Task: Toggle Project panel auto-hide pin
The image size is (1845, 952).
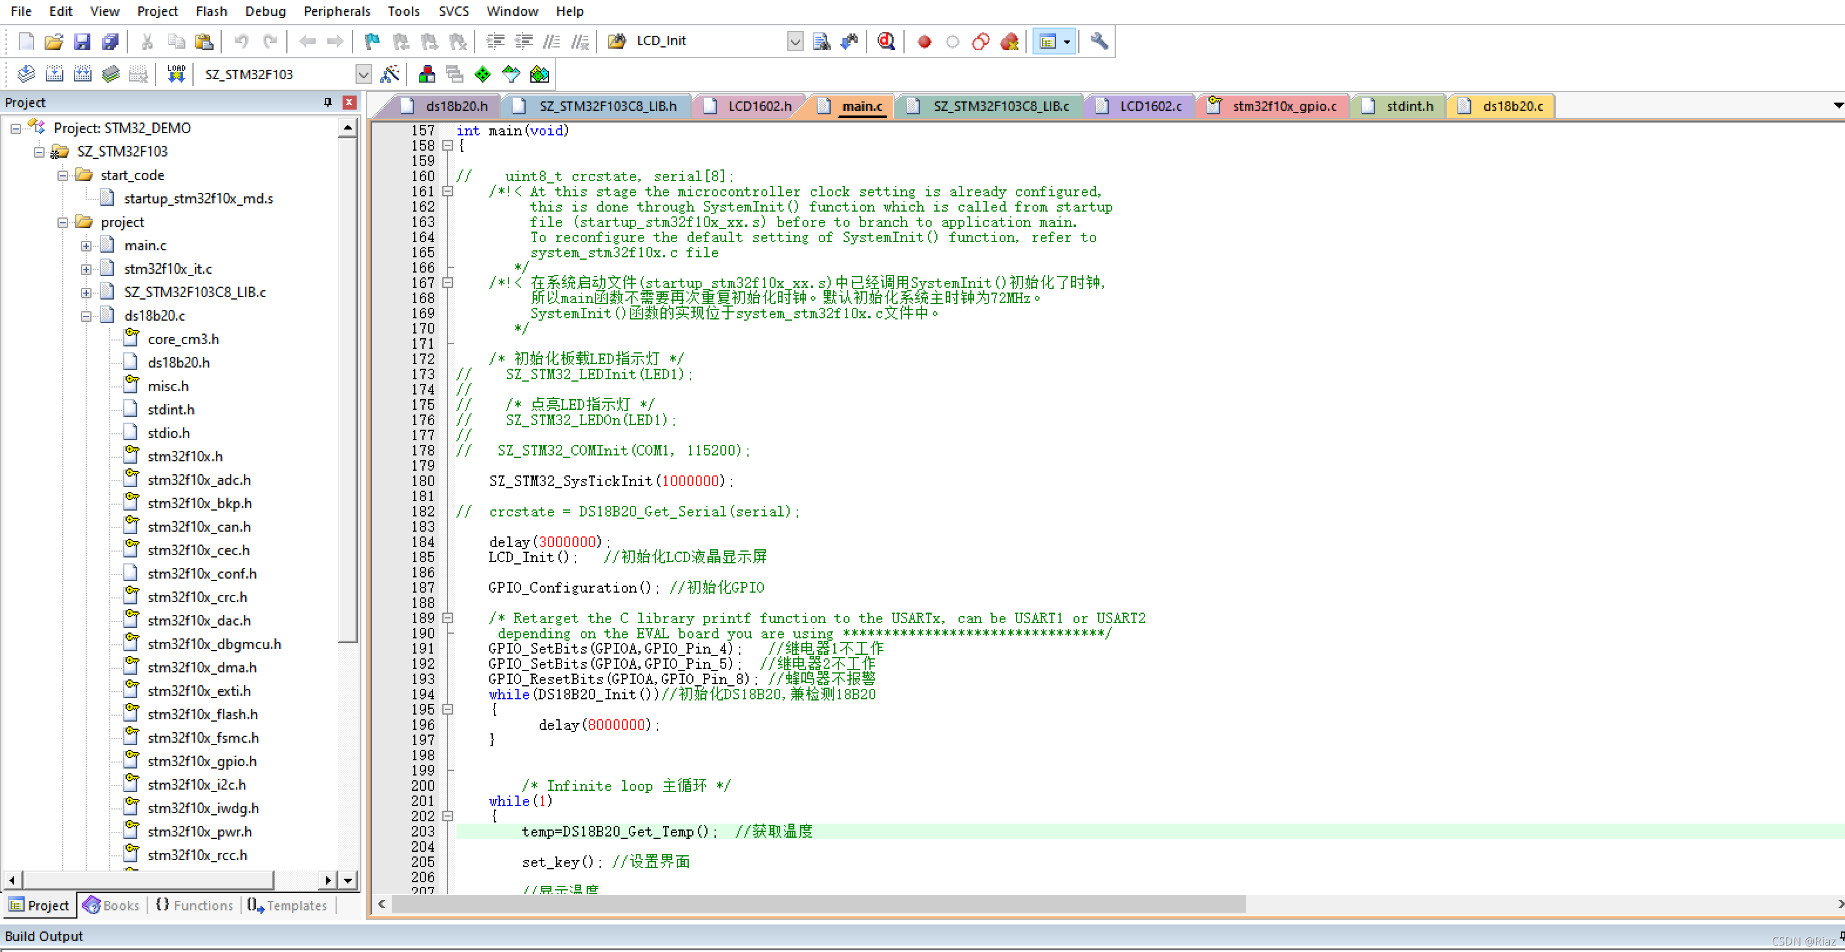Action: [x=328, y=103]
